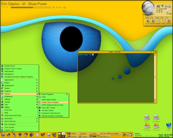Open the K menu gear launcher
Viewport: 173px width, 138px height.
3,135
